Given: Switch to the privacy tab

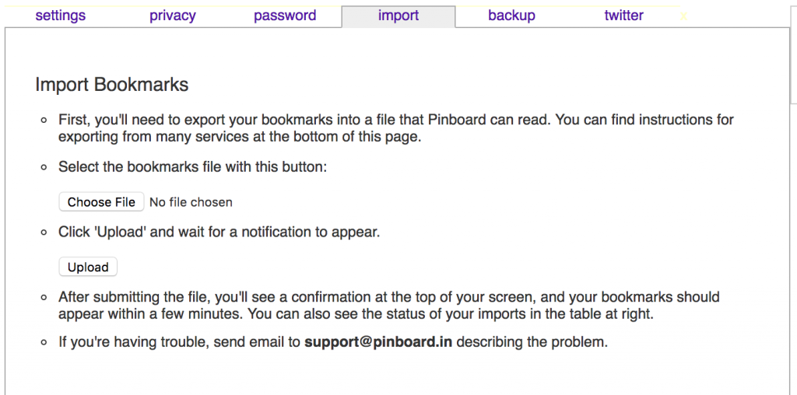Looking at the screenshot, I should point(173,16).
